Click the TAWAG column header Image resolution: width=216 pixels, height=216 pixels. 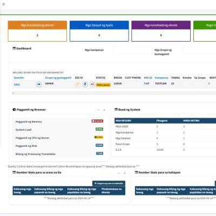point(175,78)
